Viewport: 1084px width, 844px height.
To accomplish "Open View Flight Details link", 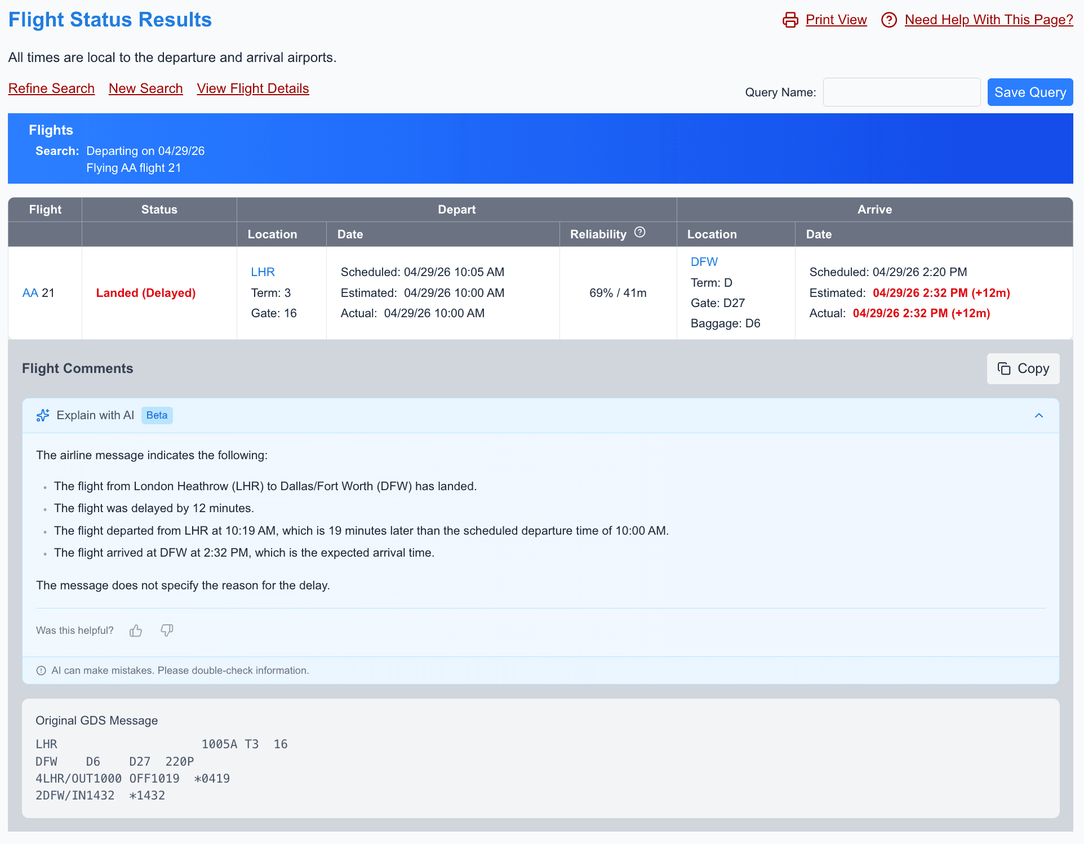I will [253, 88].
